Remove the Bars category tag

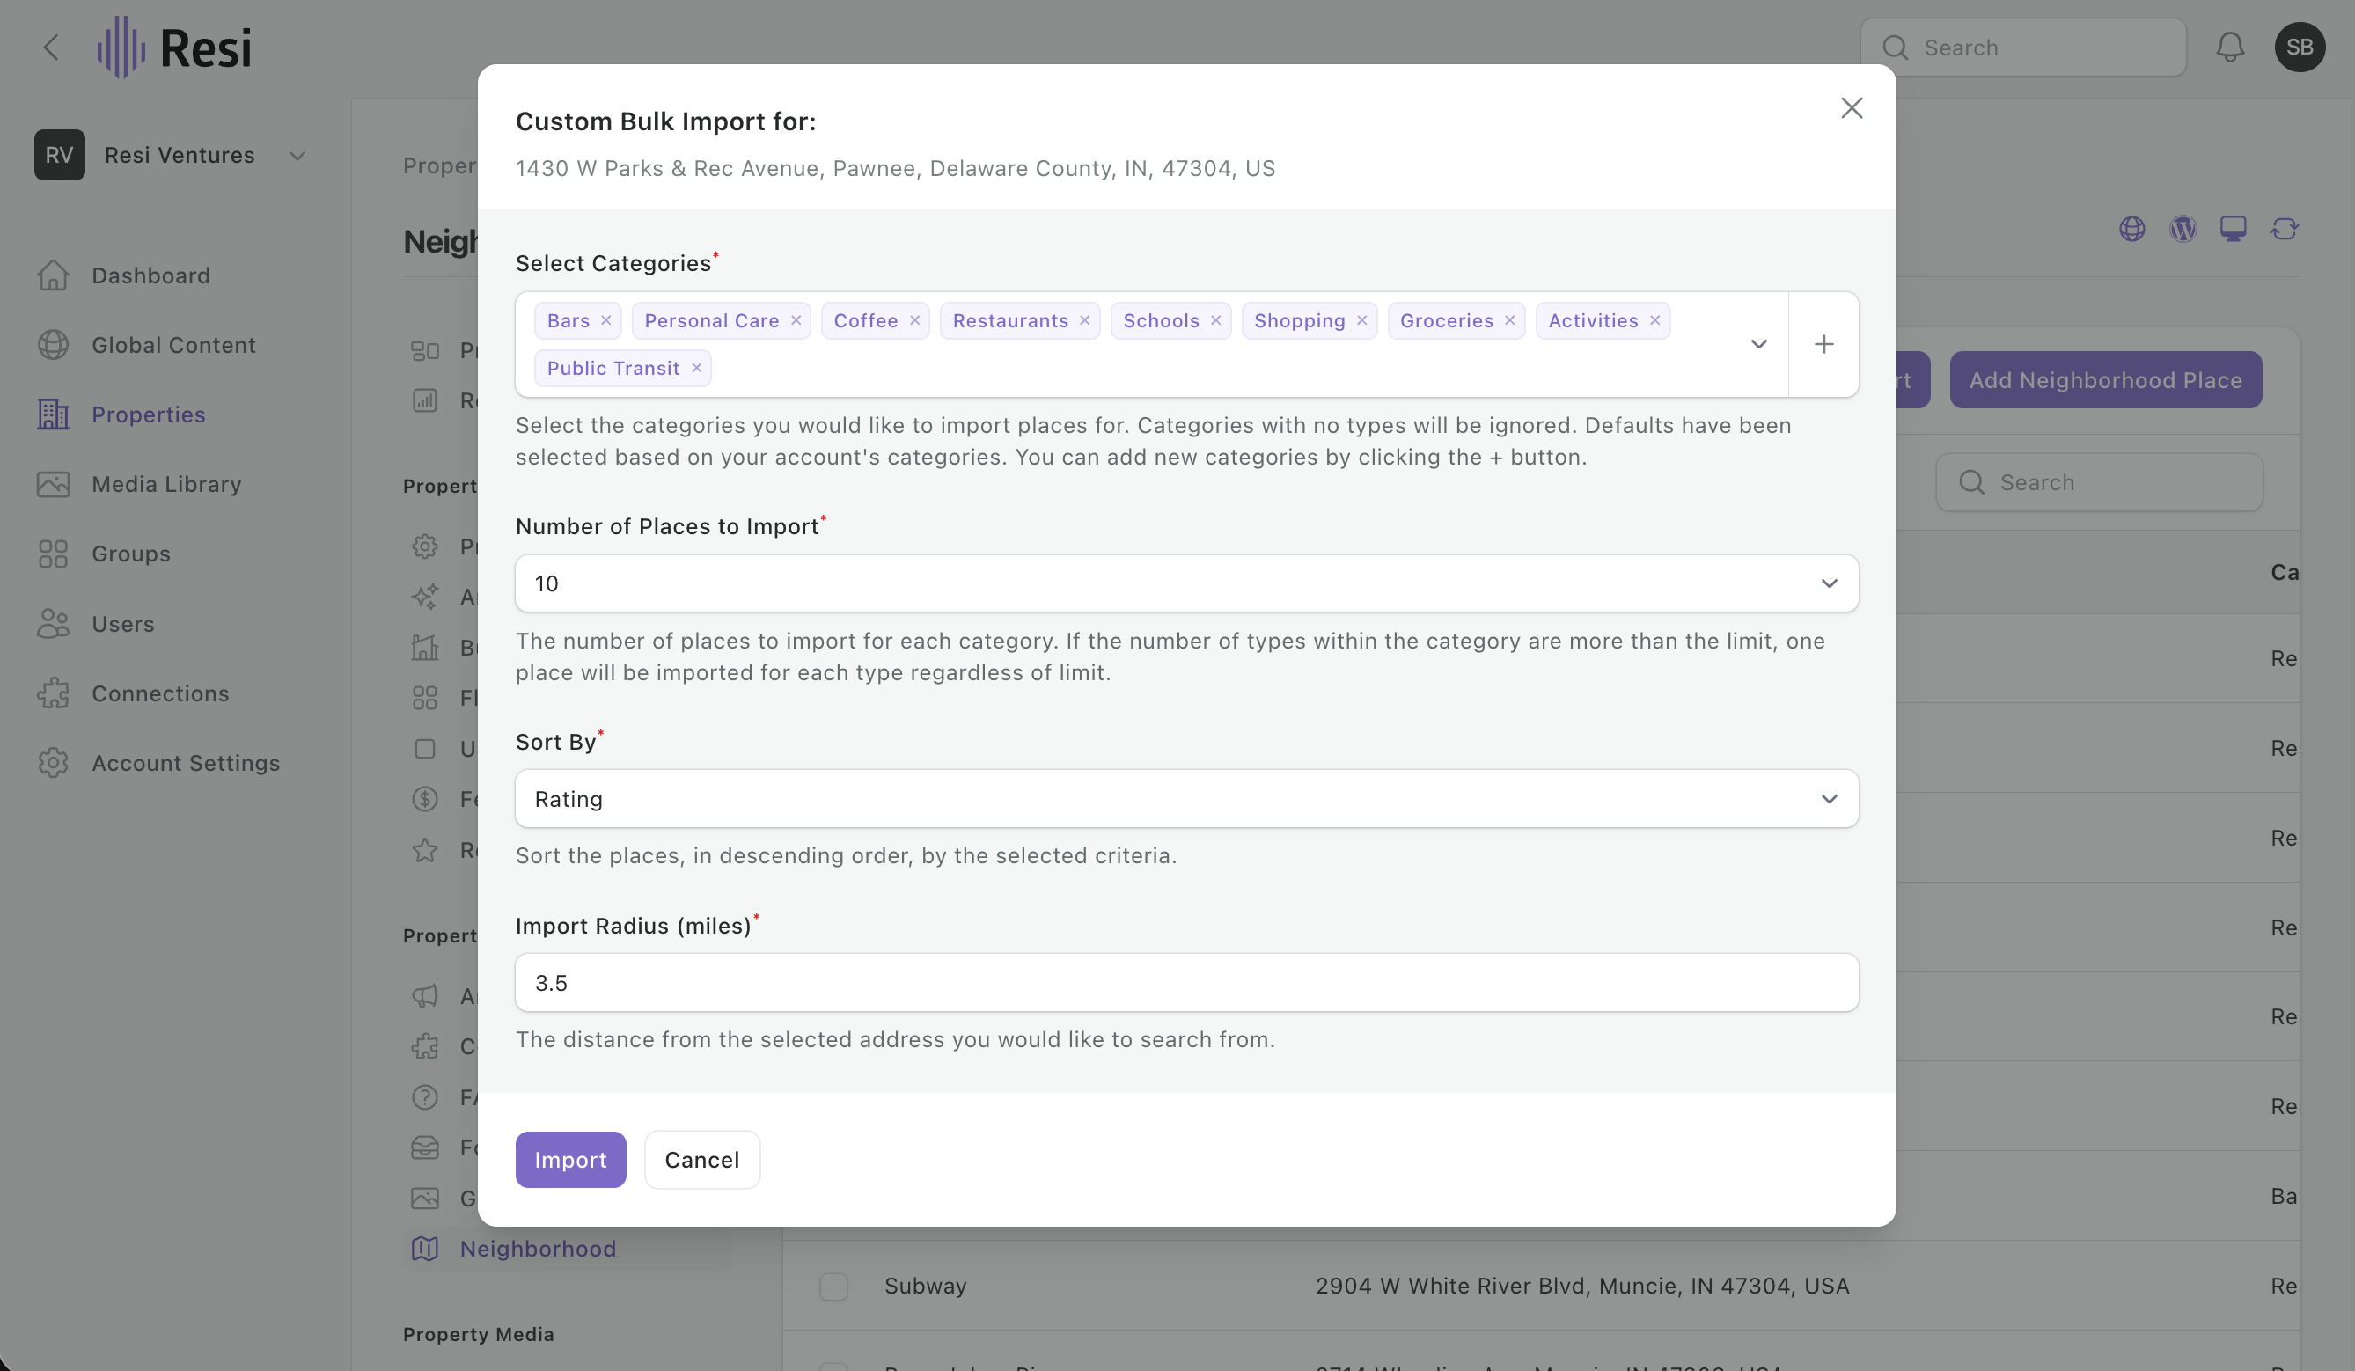coord(605,320)
